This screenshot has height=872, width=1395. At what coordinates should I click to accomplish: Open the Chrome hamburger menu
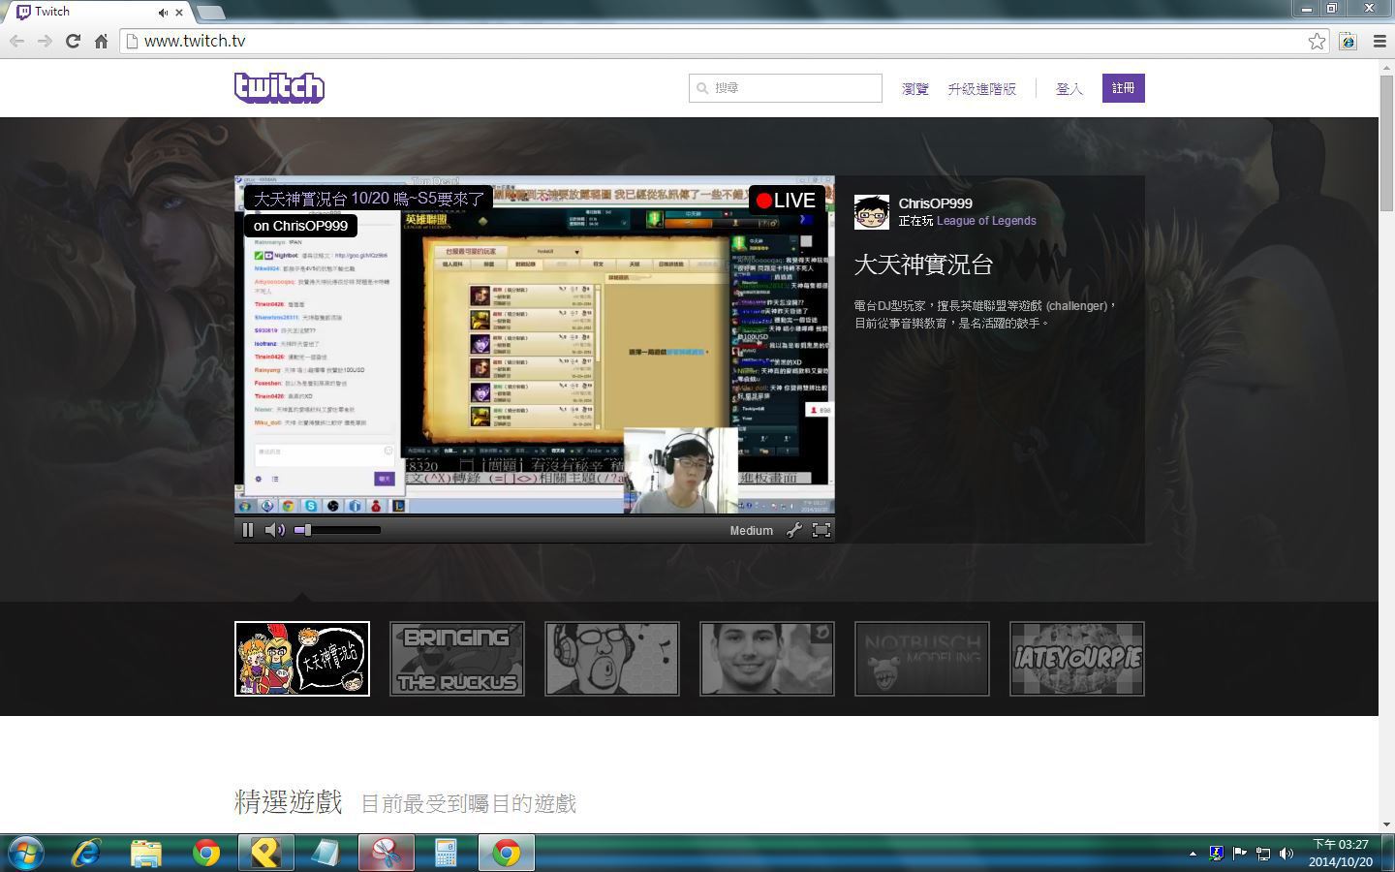[1379, 41]
